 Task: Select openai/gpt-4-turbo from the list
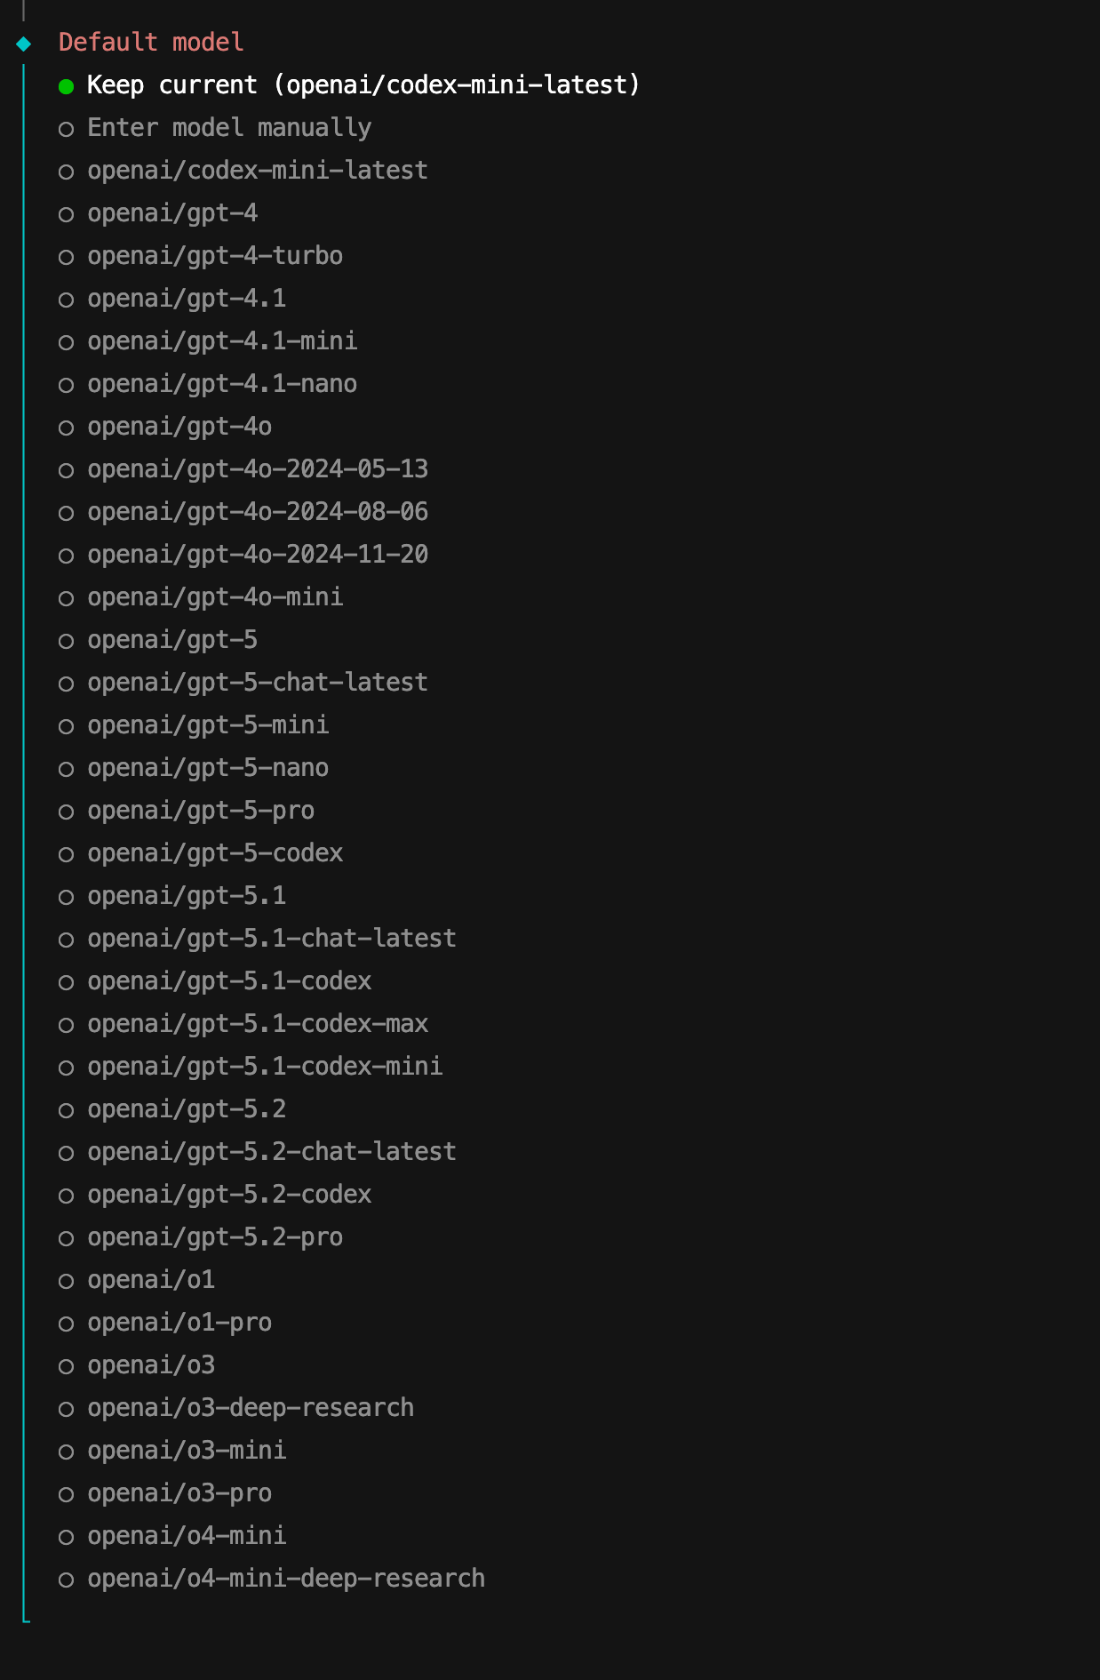(x=214, y=256)
